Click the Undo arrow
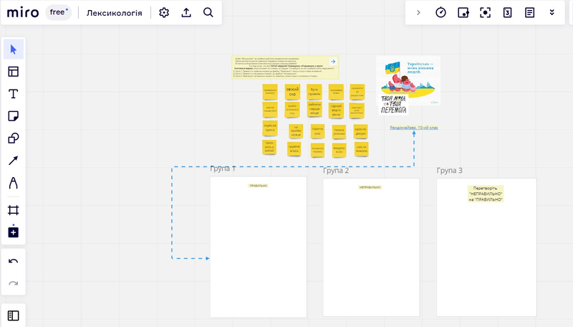The height and width of the screenshot is (327, 573). (x=14, y=261)
